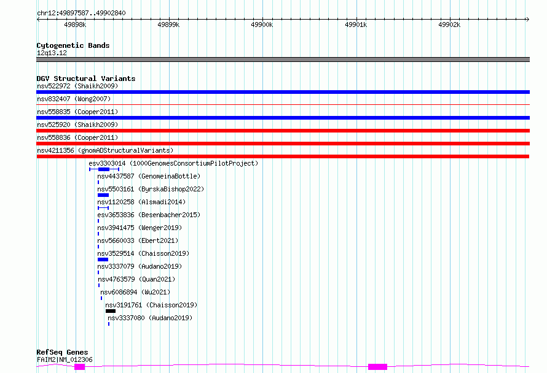The height and width of the screenshot is (373, 547).
Task: Click the magenta FAIM2 exon near 49901k
Action: [377, 367]
